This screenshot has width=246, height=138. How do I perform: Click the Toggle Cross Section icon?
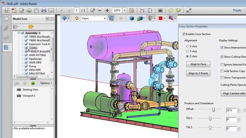click(x=171, y=18)
